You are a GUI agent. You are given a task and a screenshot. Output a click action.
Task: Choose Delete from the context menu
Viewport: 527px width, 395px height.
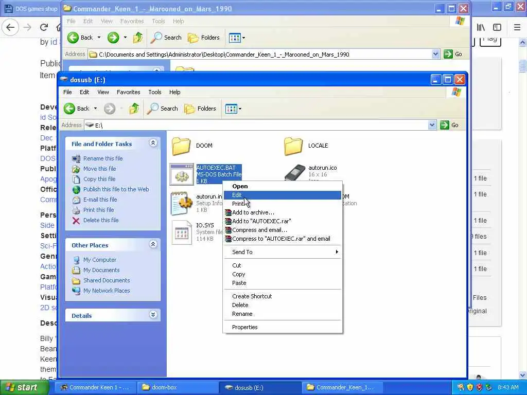pyautogui.click(x=283, y=305)
